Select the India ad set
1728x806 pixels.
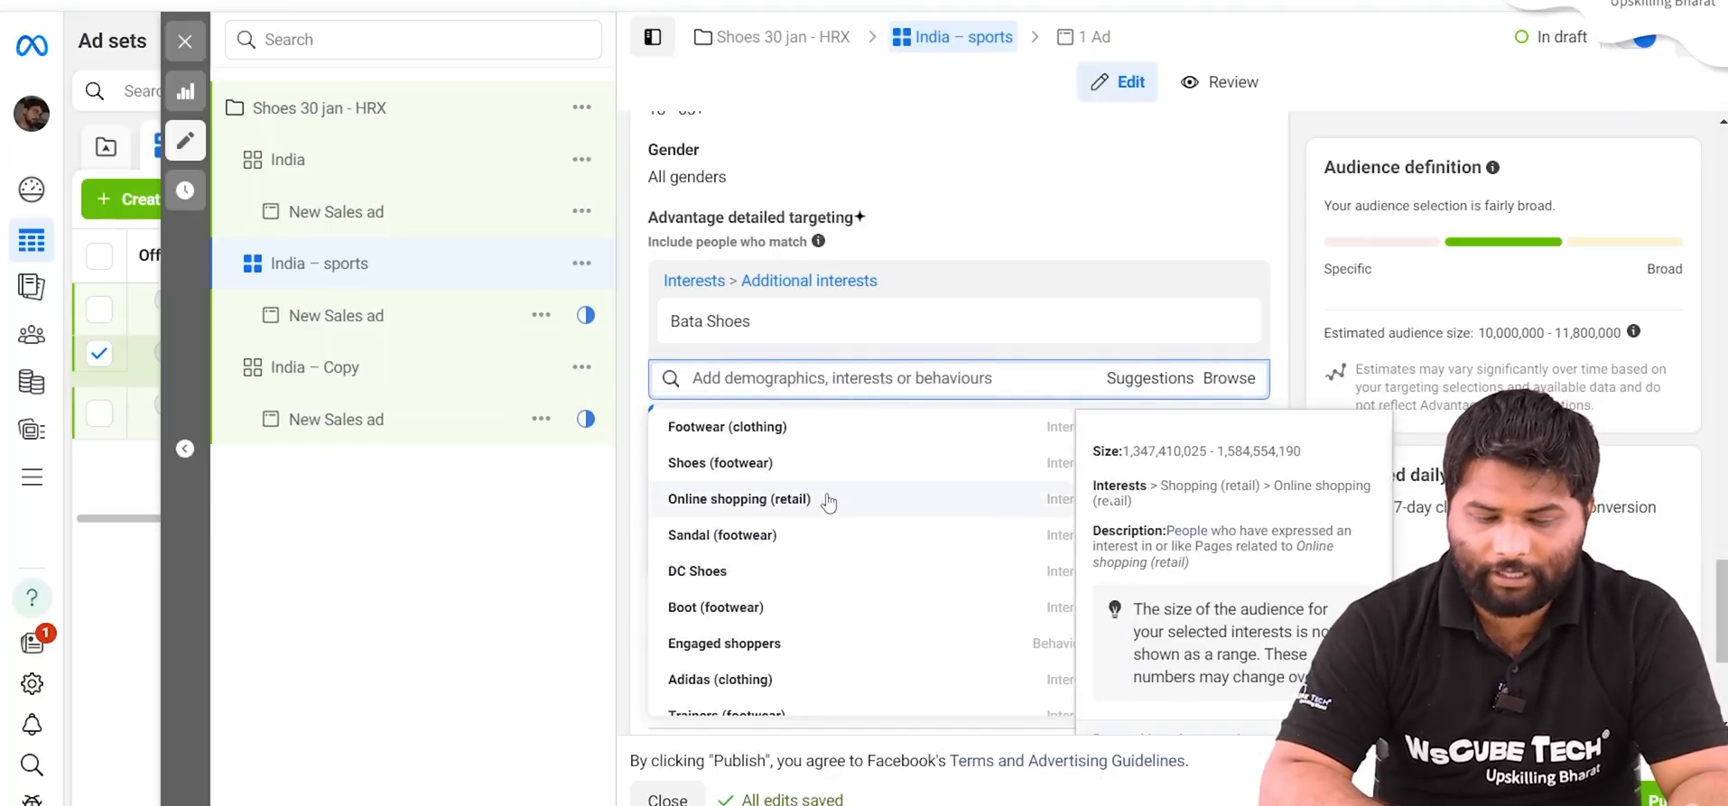coord(287,160)
